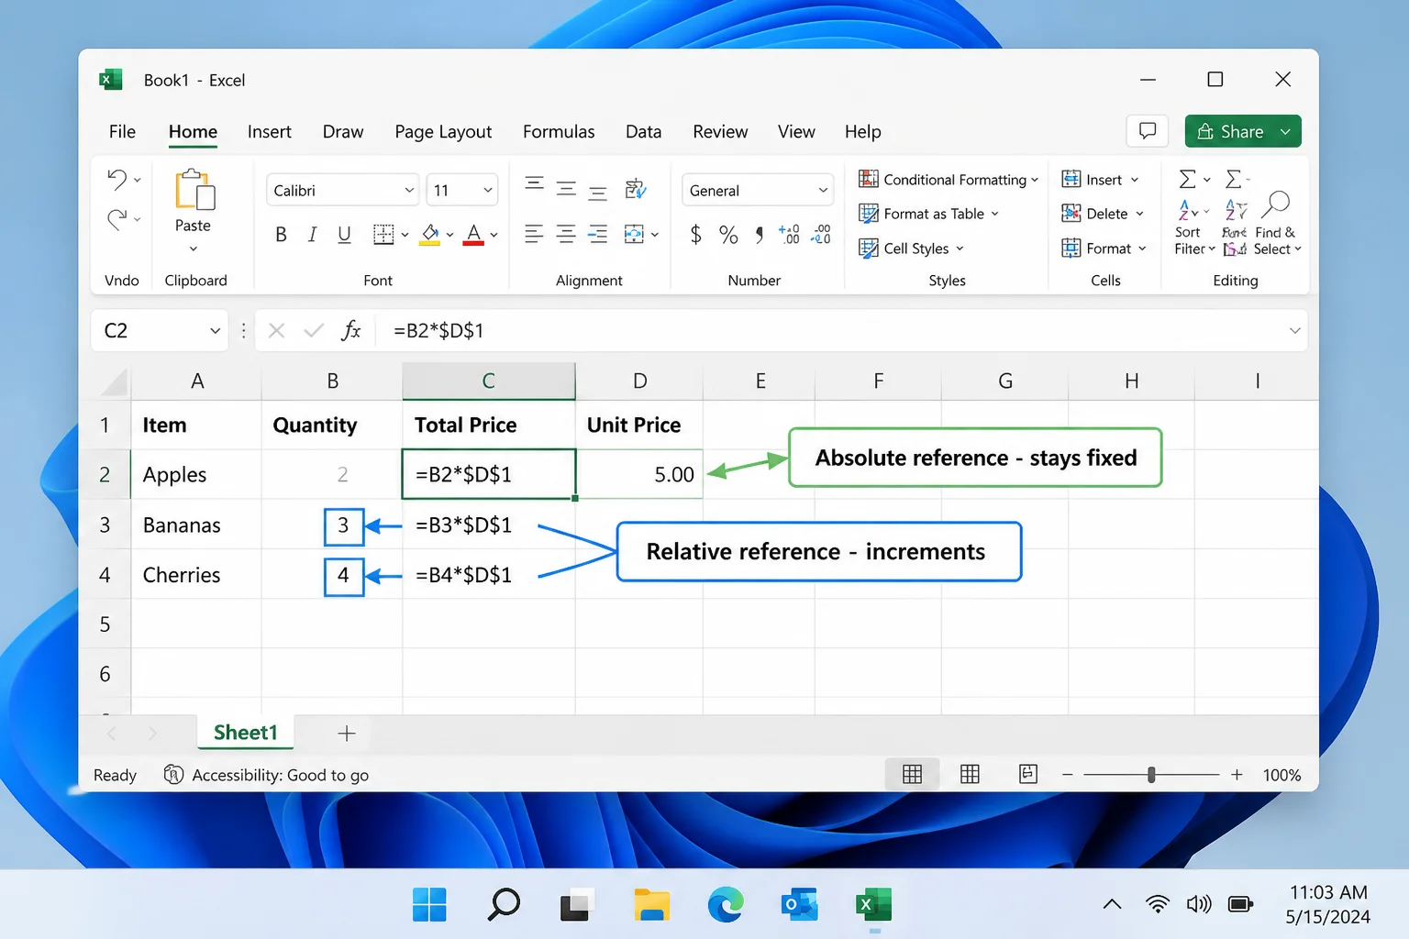Open the font name dropdown Calibri

409,191
